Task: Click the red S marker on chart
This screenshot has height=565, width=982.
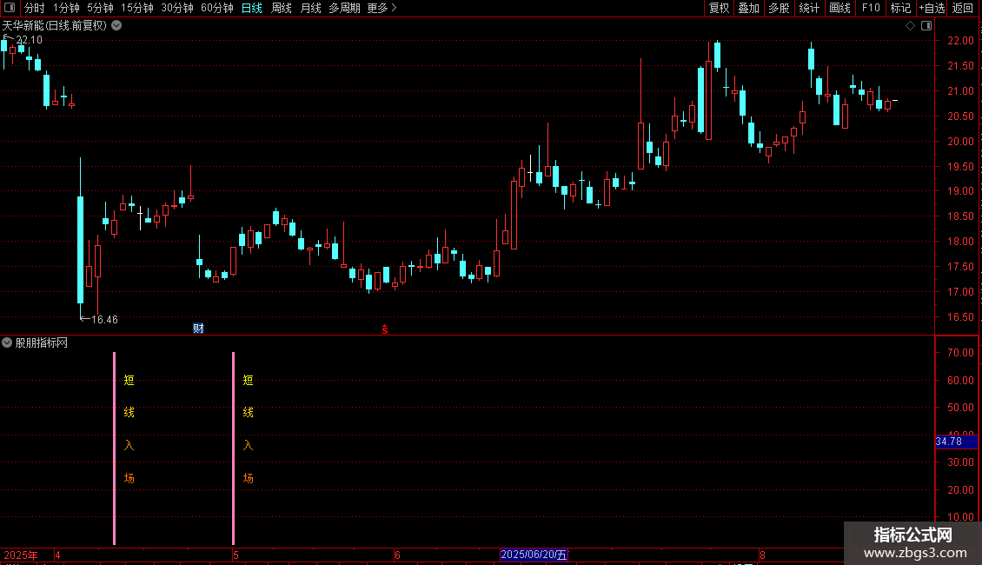Action: click(384, 329)
